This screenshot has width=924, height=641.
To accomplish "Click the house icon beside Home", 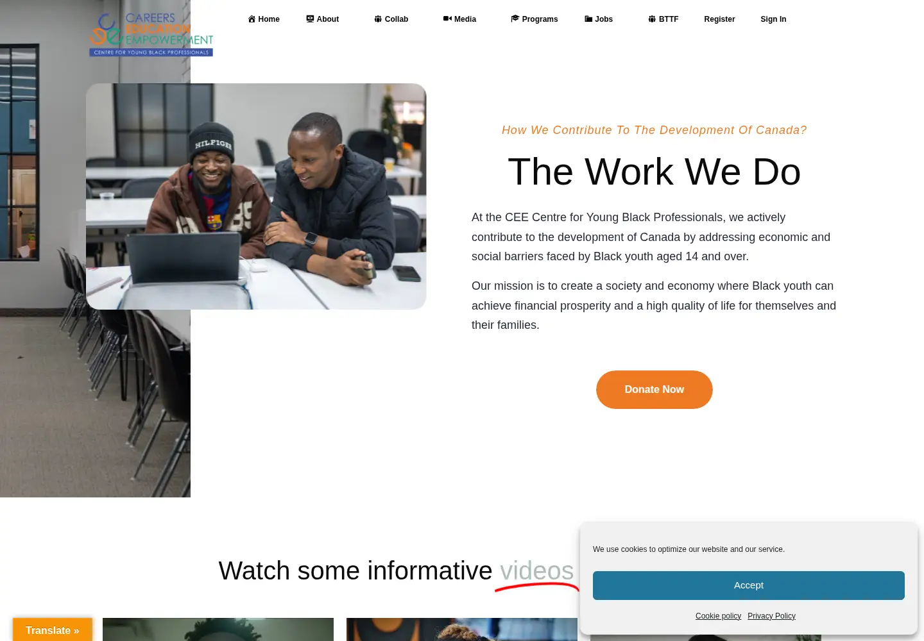I will (252, 19).
